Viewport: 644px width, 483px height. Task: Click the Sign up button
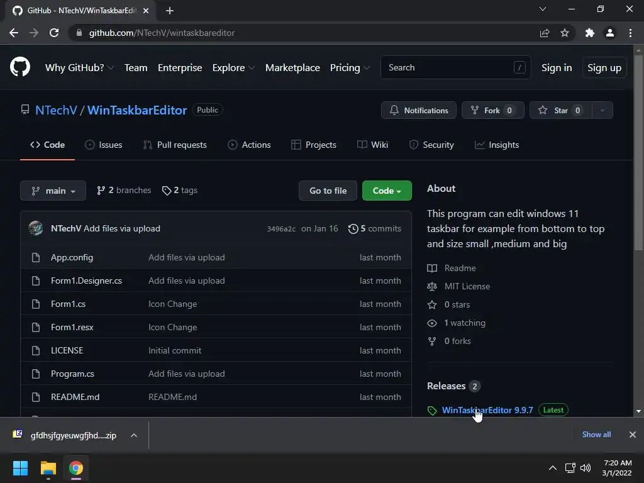604,68
